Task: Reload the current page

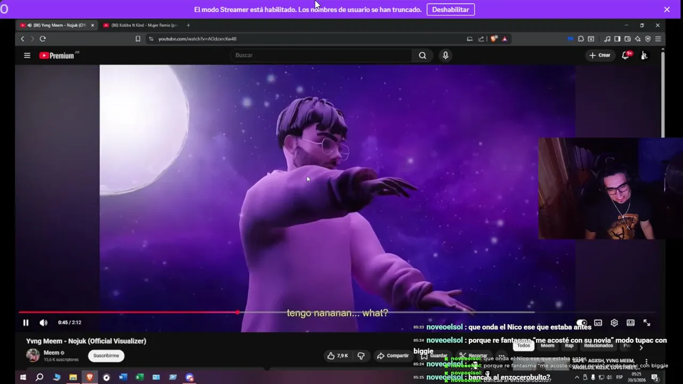Action: [43, 39]
